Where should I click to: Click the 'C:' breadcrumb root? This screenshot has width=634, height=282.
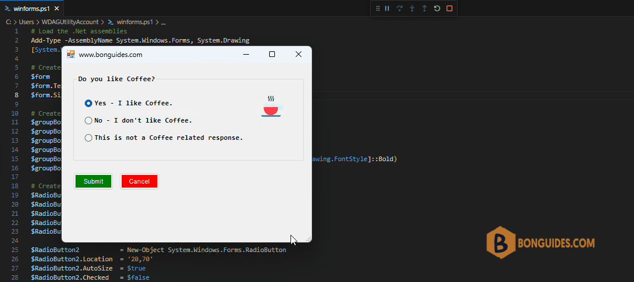tap(9, 22)
